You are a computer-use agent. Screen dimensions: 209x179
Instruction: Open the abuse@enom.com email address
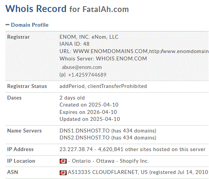82,67
